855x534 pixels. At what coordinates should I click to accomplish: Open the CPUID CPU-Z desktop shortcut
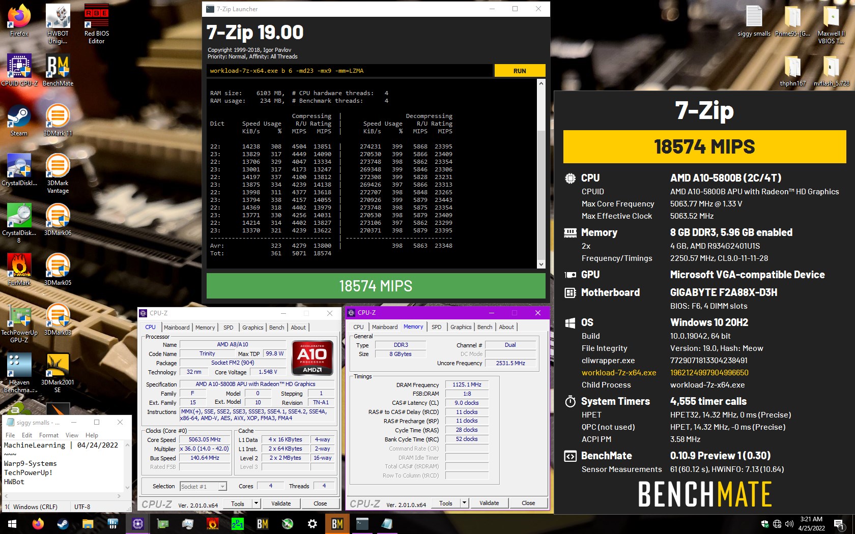coord(19,70)
